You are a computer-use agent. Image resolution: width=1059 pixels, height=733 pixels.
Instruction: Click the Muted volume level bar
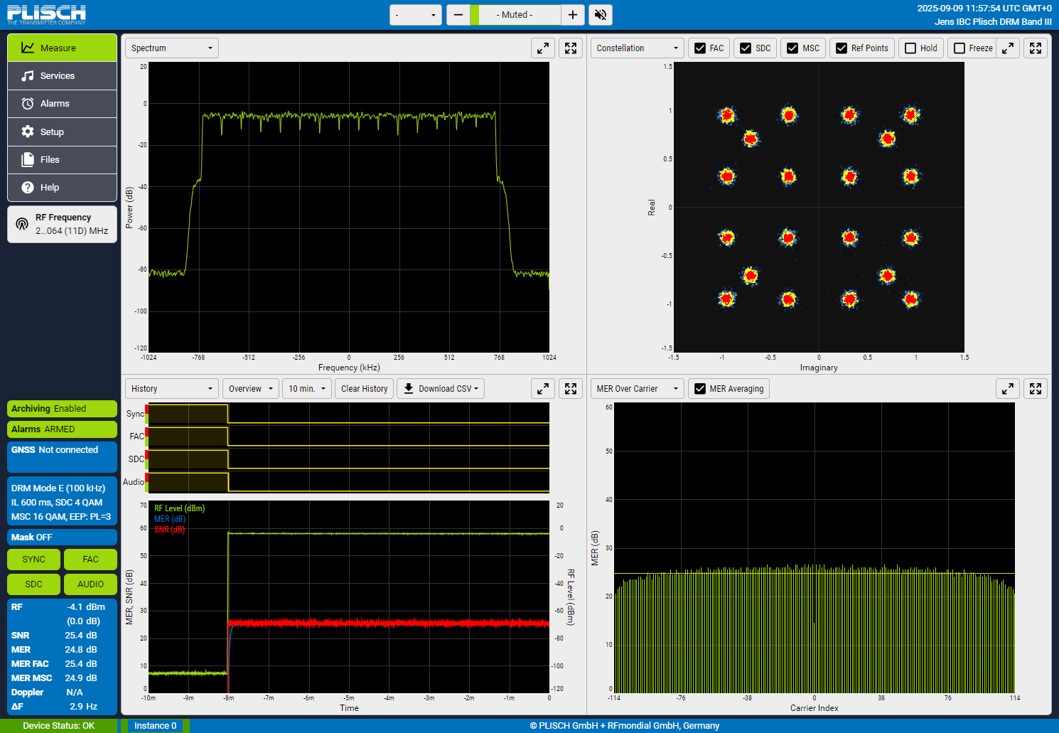[x=515, y=15]
